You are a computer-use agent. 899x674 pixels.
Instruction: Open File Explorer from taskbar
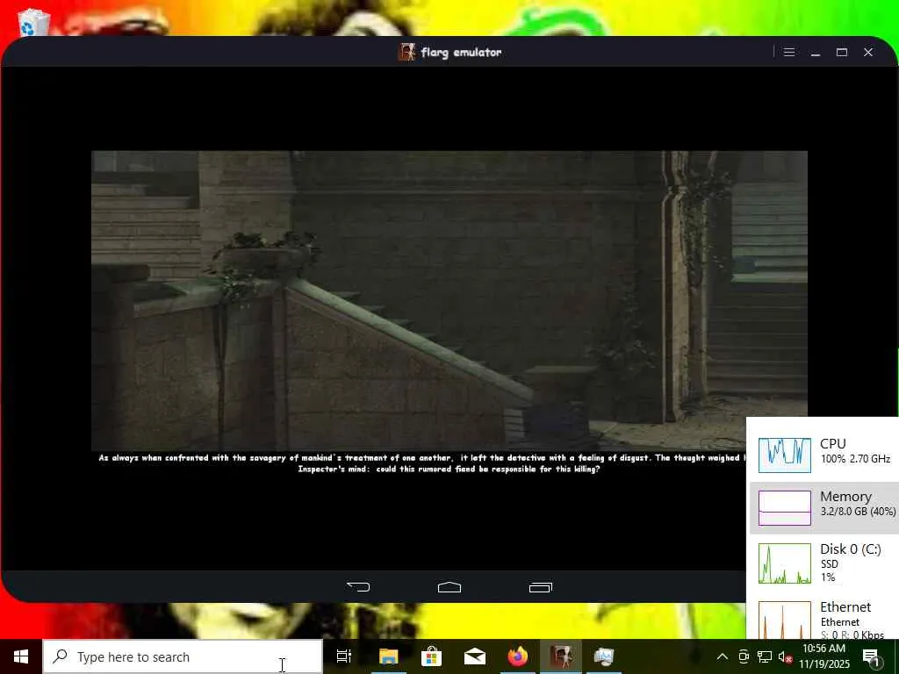(388, 656)
